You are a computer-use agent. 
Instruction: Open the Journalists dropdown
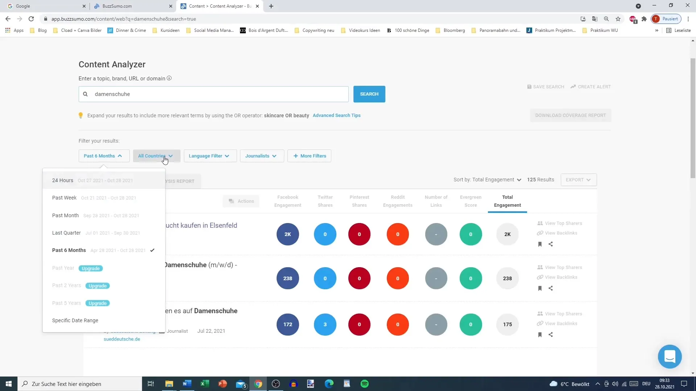pos(262,156)
